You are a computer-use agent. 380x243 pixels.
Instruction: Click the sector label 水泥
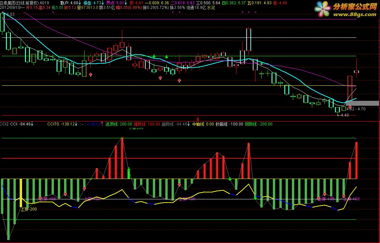[210, 8]
